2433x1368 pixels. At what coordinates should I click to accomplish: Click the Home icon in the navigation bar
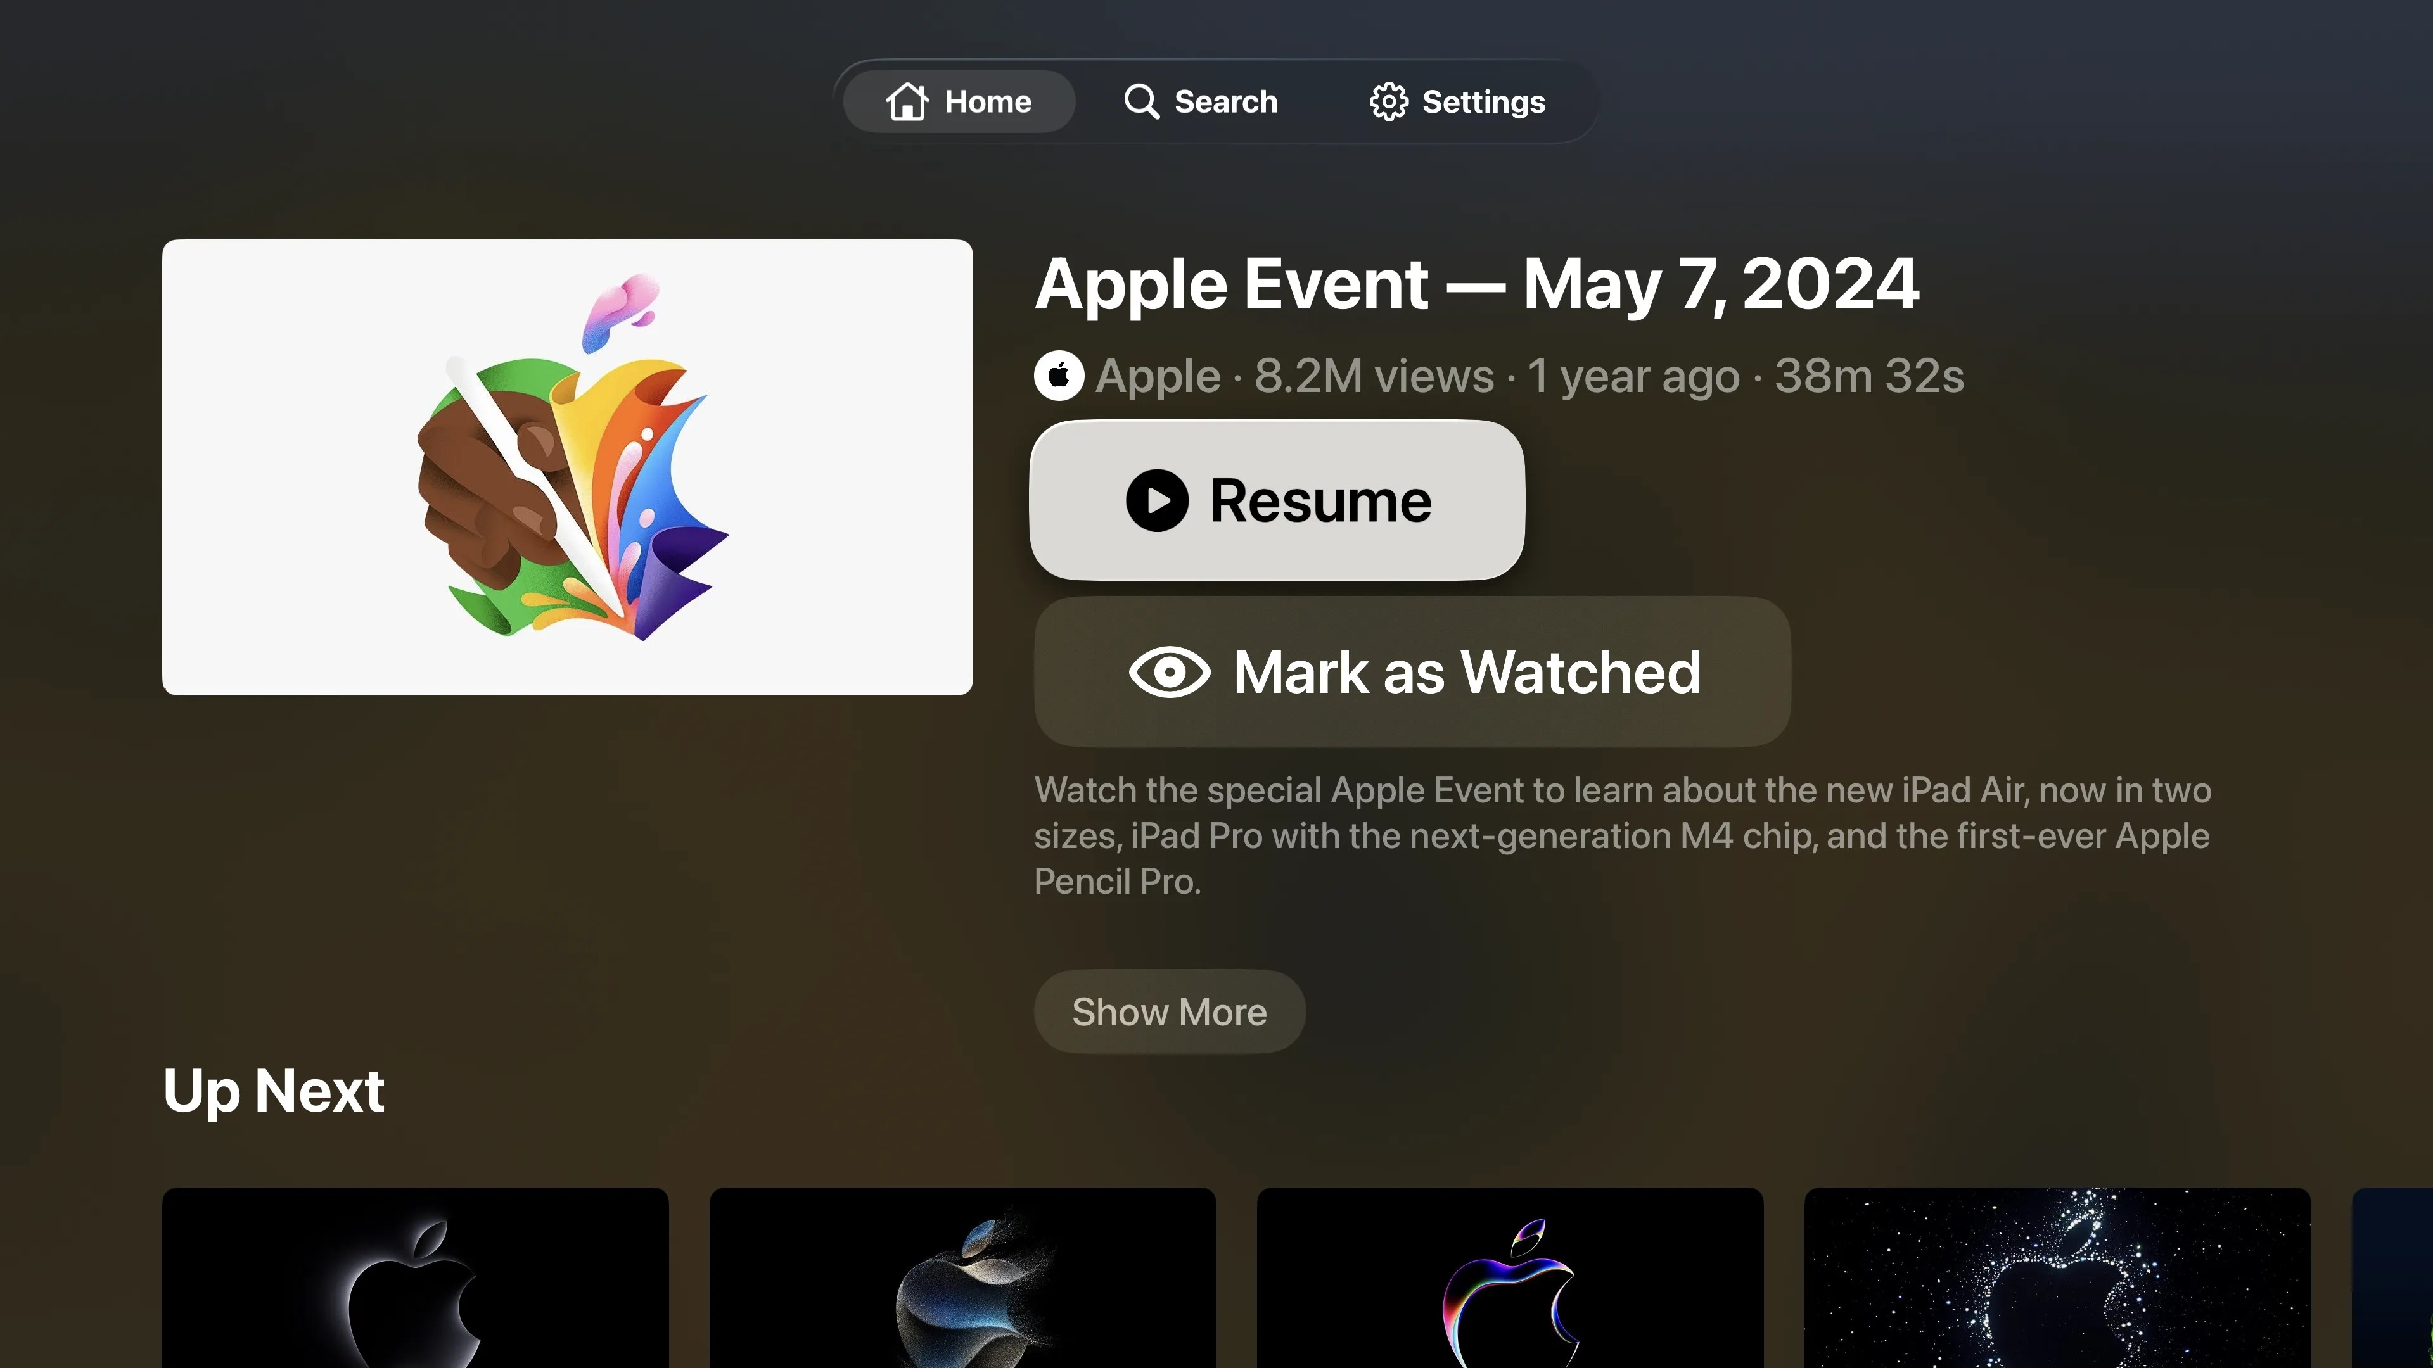pyautogui.click(x=906, y=101)
